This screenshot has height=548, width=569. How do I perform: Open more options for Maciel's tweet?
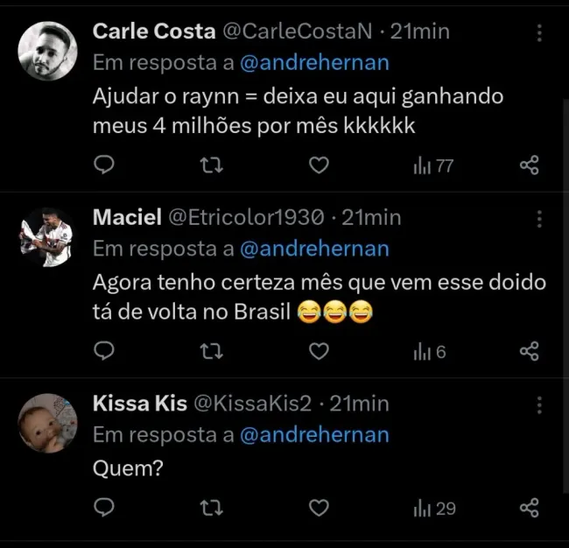click(x=539, y=218)
